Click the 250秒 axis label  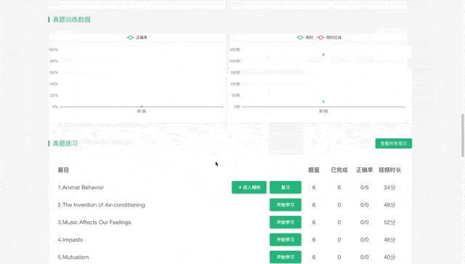(235, 49)
